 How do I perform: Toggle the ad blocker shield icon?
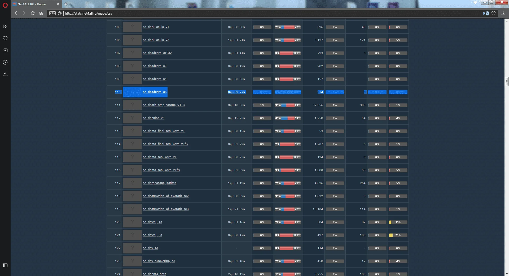click(x=487, y=13)
